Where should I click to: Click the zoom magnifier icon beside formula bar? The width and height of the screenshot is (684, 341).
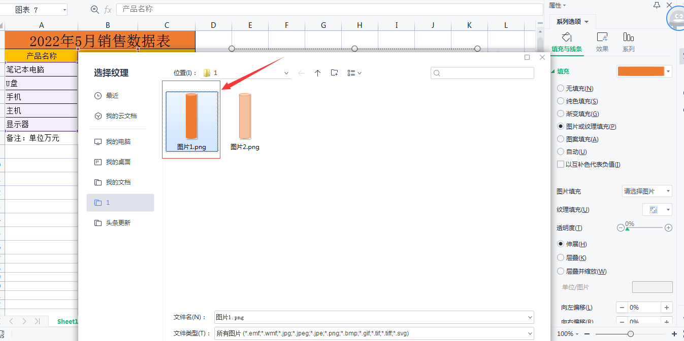[x=94, y=10]
